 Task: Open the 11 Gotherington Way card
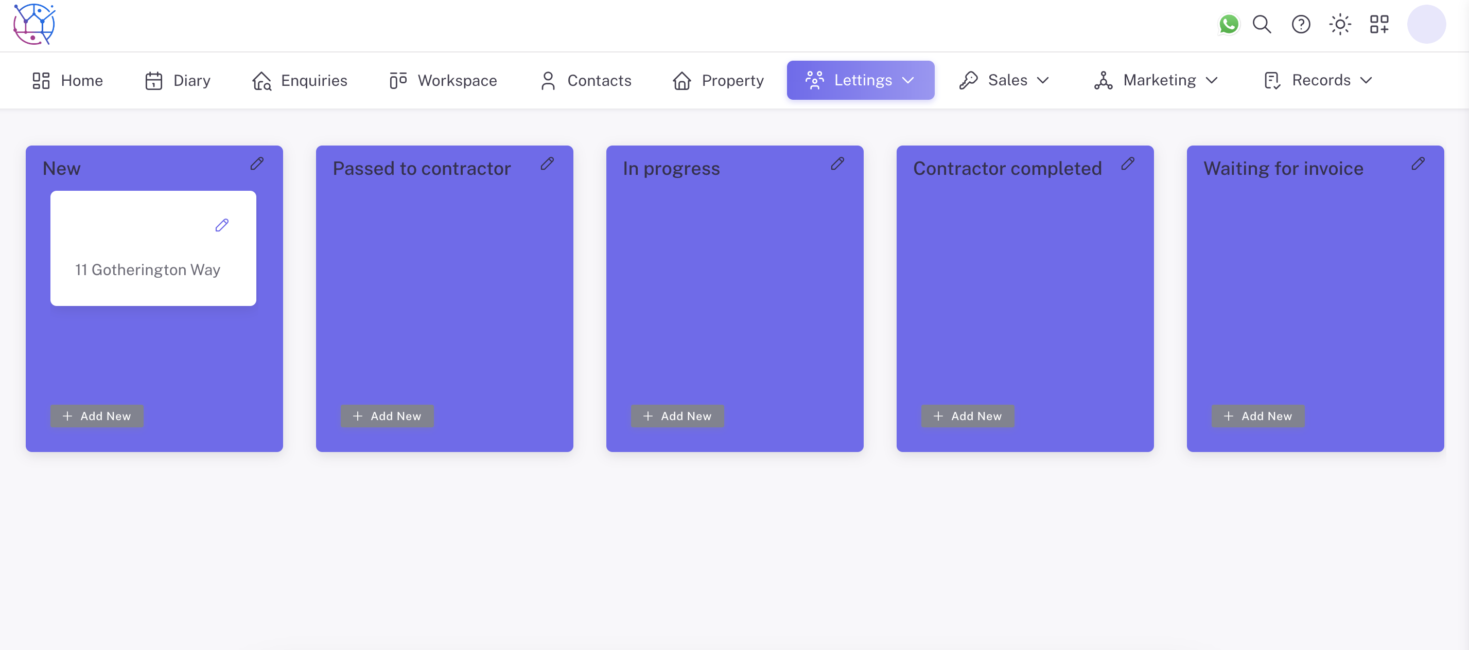click(148, 269)
